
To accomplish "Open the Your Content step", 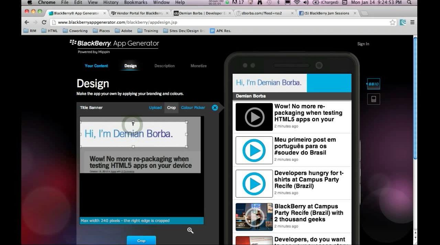I will click(x=96, y=66).
